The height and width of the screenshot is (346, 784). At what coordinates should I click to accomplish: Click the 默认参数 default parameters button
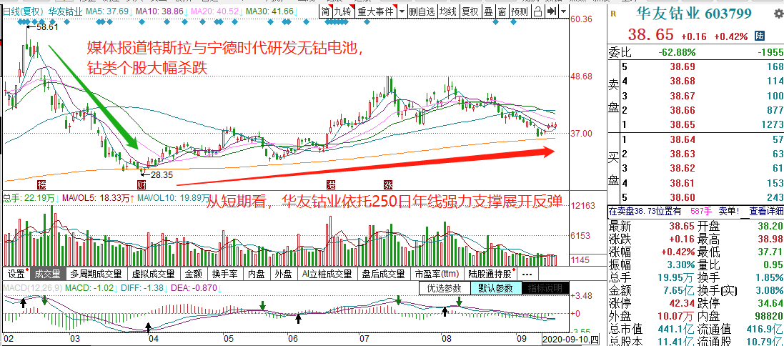pos(495,289)
